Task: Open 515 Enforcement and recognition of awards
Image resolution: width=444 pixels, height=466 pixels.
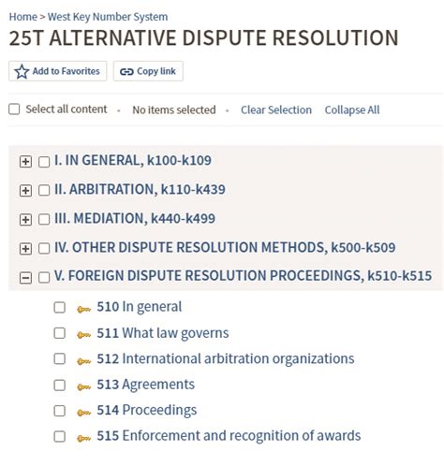Action: point(229,435)
